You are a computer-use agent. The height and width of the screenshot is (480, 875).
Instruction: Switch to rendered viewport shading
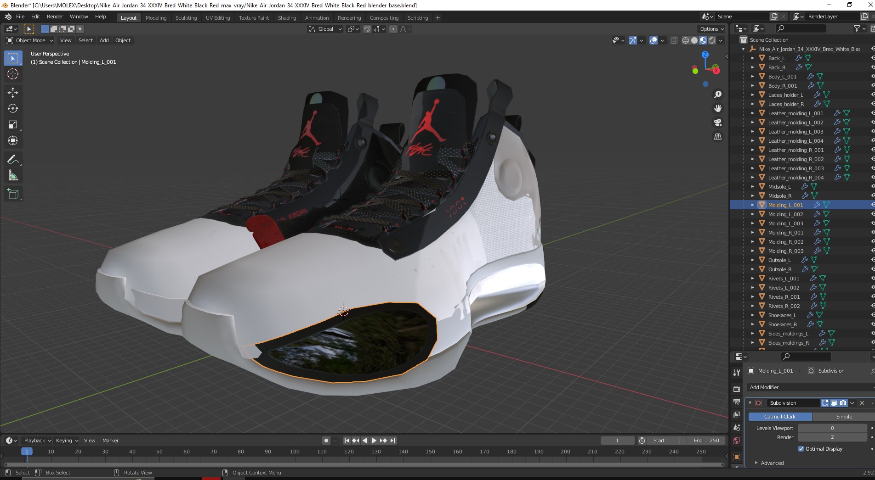tap(712, 40)
